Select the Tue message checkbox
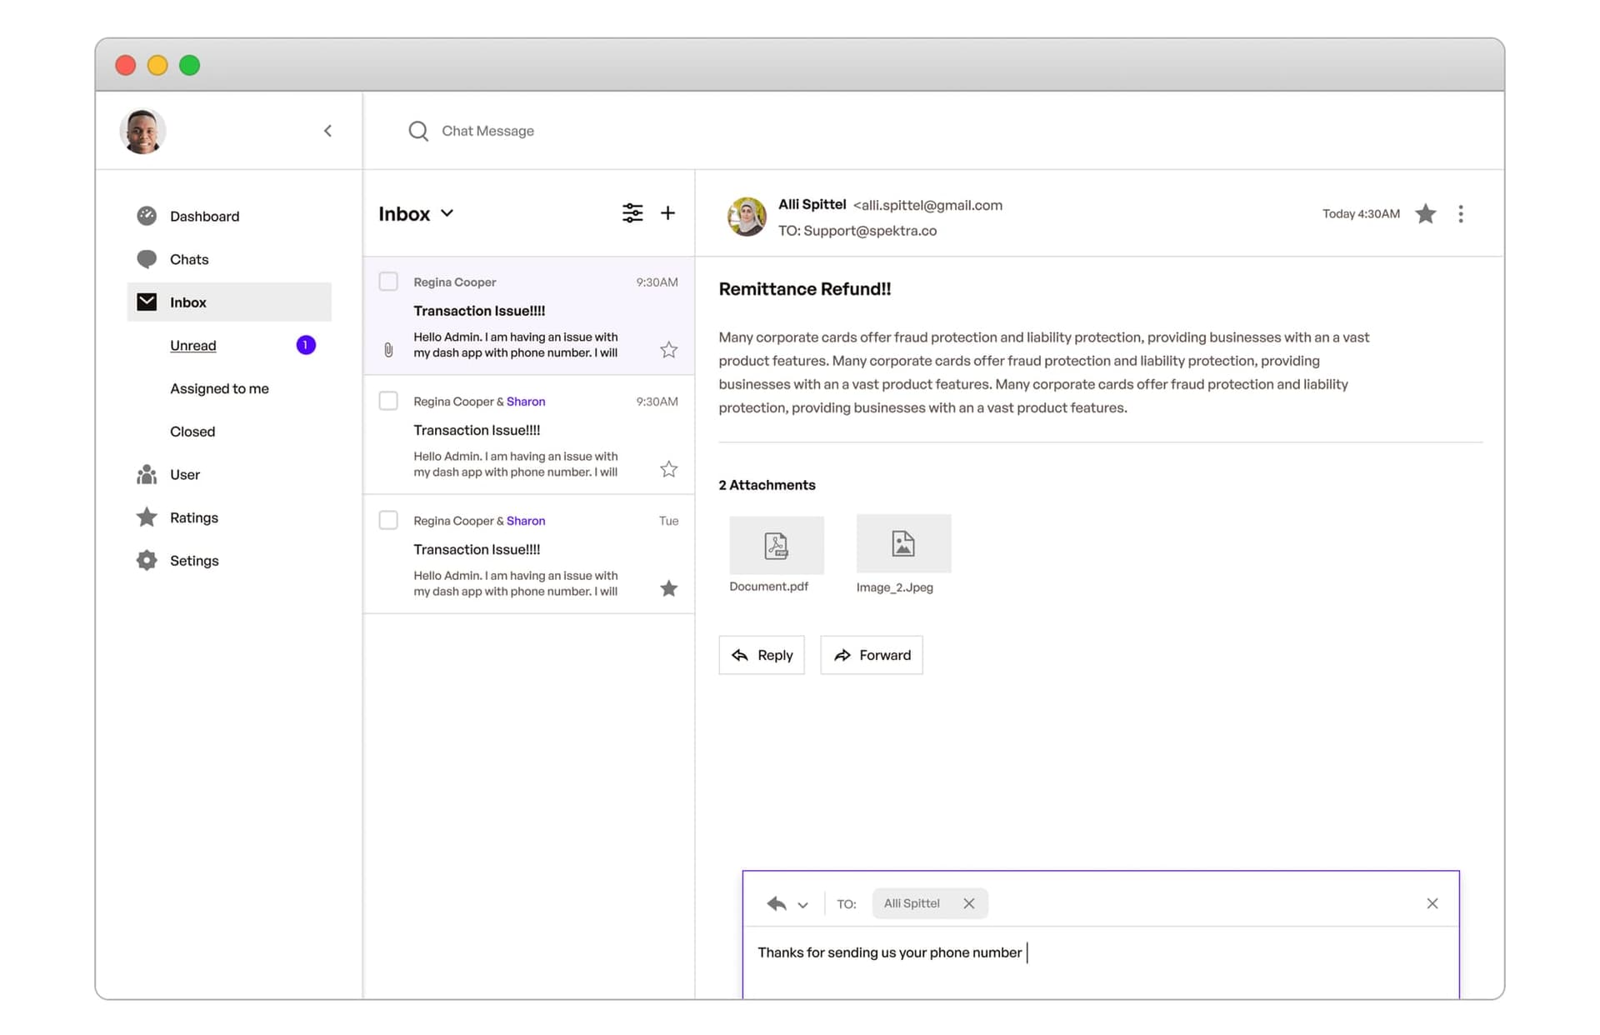This screenshot has height=1035, width=1600. pyautogui.click(x=388, y=520)
